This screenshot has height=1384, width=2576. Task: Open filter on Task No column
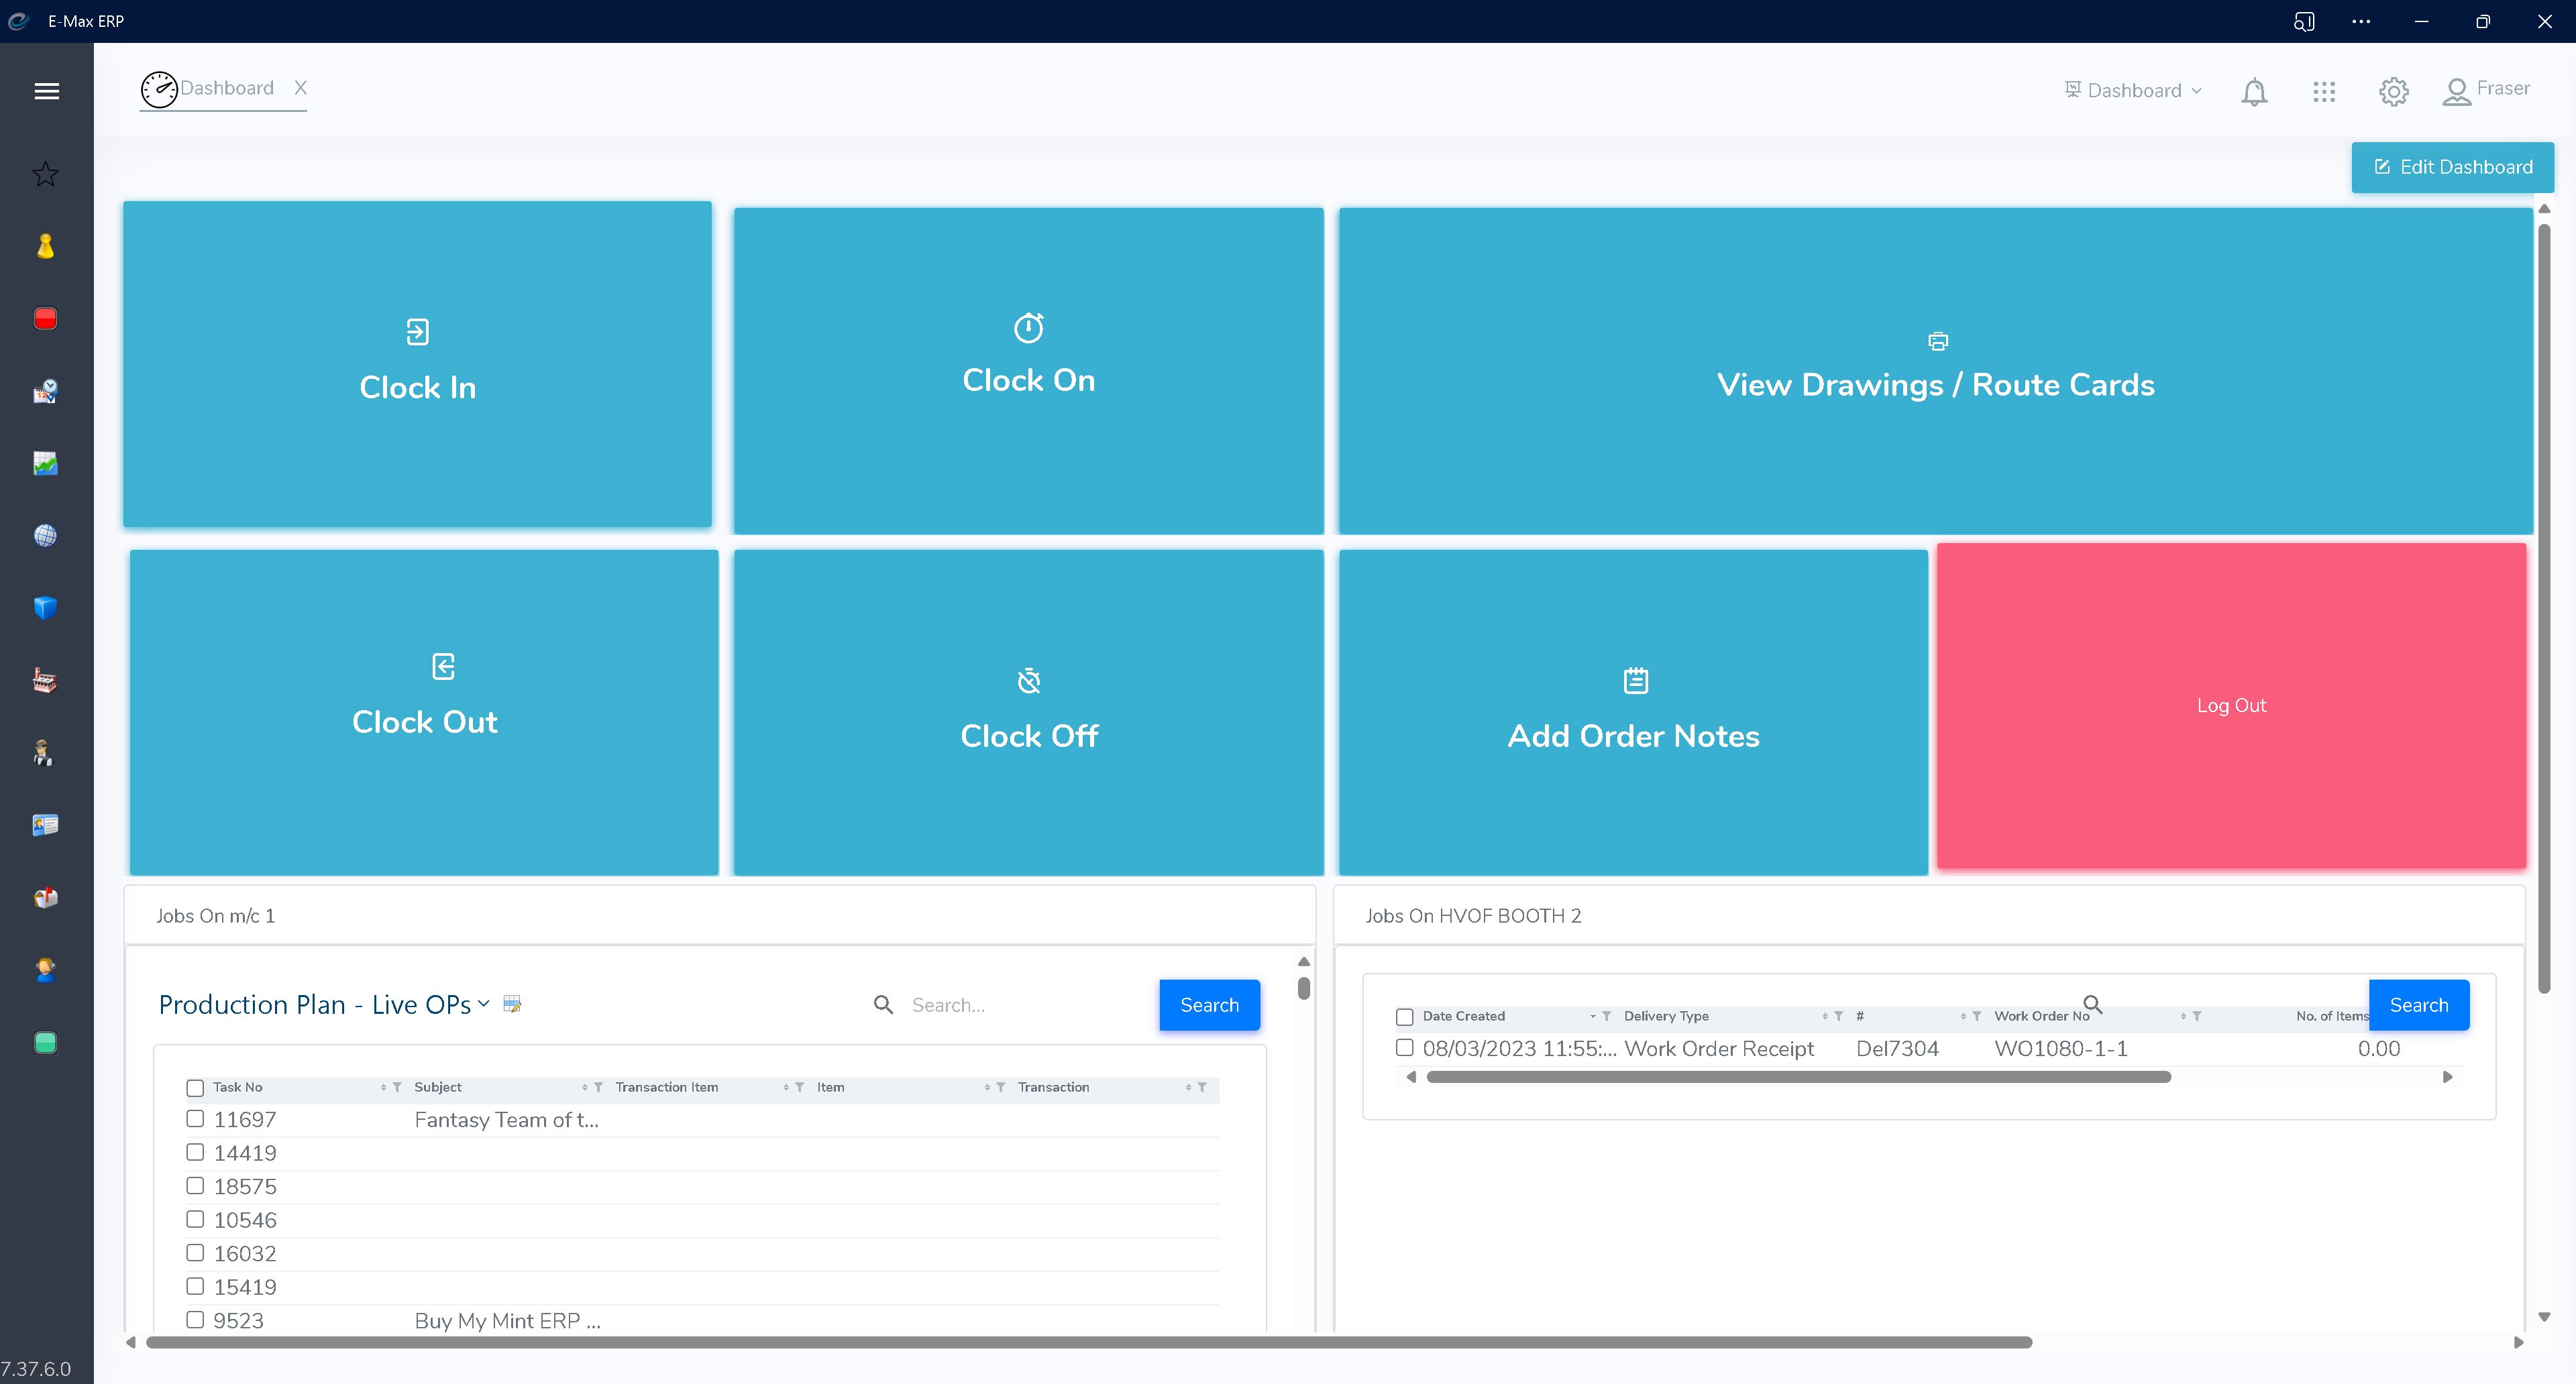pyautogui.click(x=397, y=1087)
